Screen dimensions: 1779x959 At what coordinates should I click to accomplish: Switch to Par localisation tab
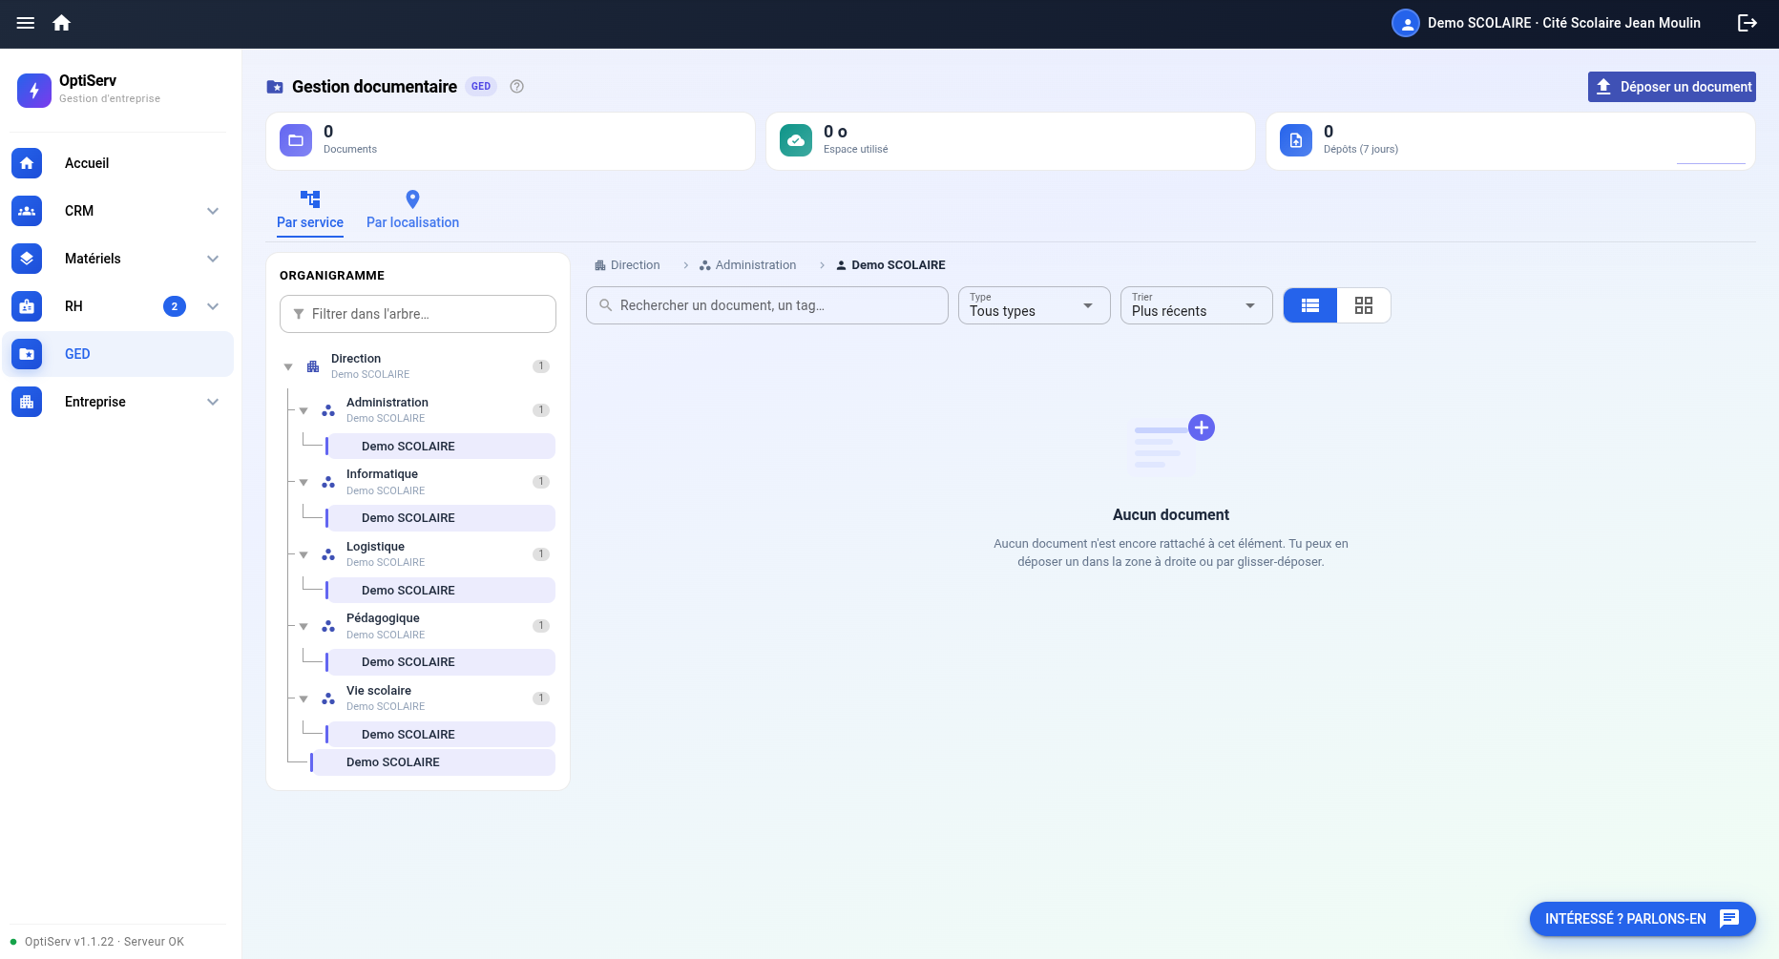pos(412,211)
